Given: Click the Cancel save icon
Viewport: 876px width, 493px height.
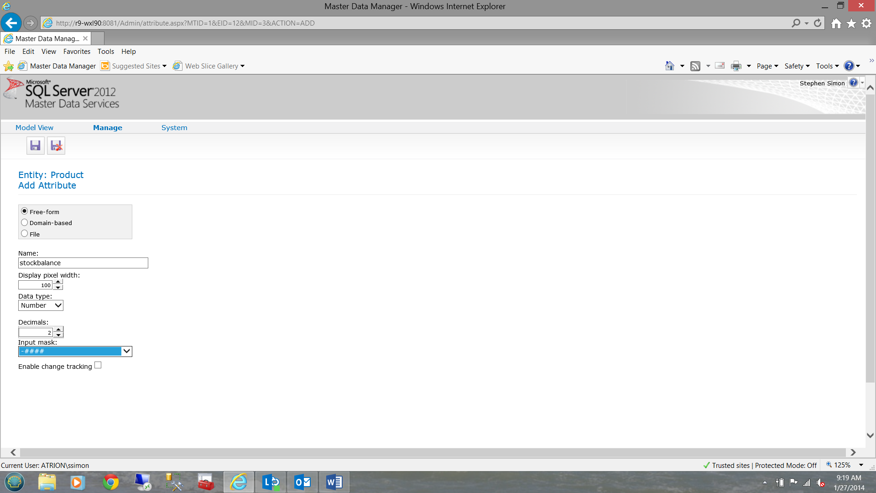Looking at the screenshot, I should point(56,146).
